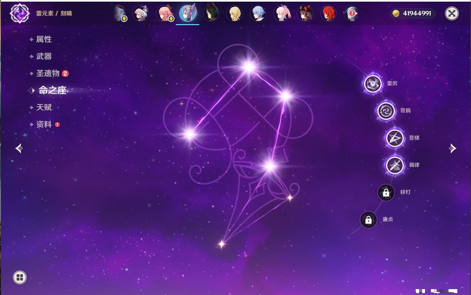The image size is (471, 295).
Task: Click the 苛捐 label text
Action: pyautogui.click(x=405, y=111)
